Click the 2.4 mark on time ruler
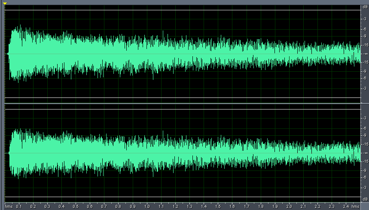The width and height of the screenshot is (369, 210). pyautogui.click(x=345, y=206)
